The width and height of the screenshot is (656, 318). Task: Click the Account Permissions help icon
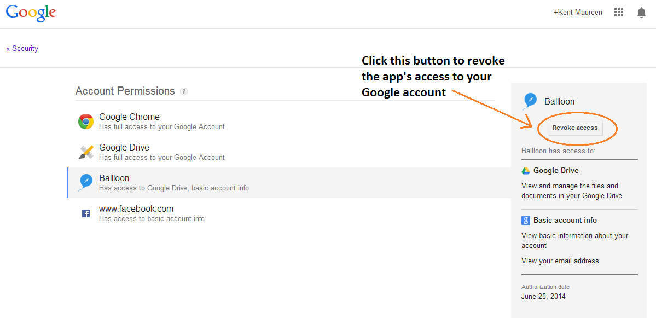(184, 91)
